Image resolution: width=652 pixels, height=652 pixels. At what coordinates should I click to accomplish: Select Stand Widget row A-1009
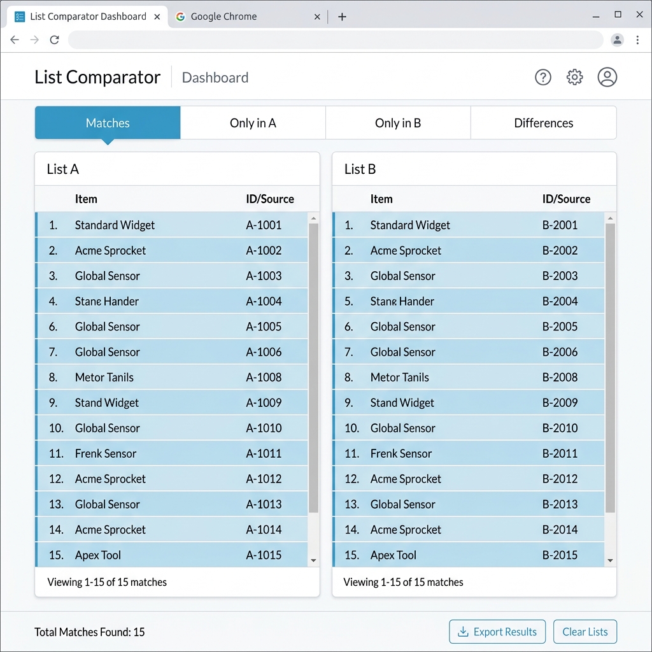tap(172, 402)
